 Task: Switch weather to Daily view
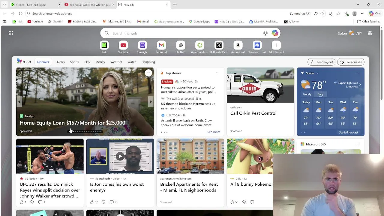point(320,94)
